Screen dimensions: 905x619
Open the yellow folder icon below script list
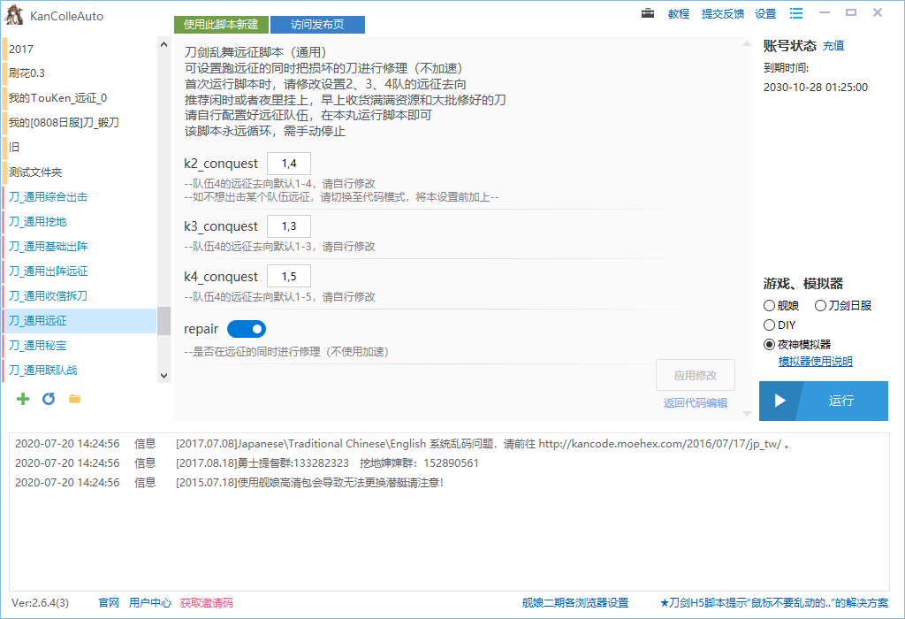75,399
